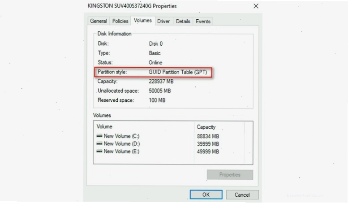This screenshot has width=348, height=203.
Task: Open the Policies tab
Action: tap(120, 21)
